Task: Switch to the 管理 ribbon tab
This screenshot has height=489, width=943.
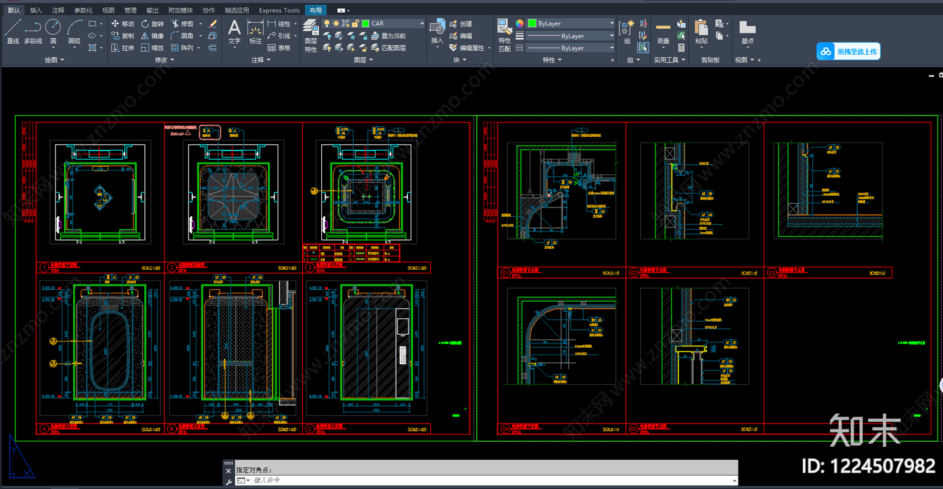Action: [x=130, y=10]
